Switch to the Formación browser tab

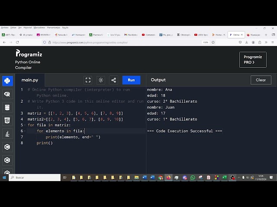(x=79, y=35)
